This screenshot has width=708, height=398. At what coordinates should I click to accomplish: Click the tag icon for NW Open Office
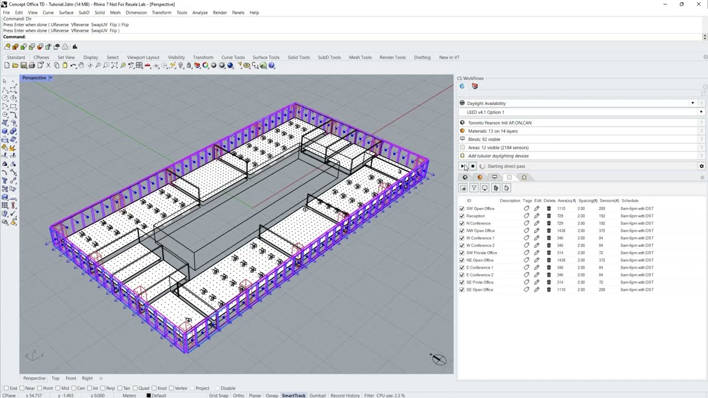point(527,231)
